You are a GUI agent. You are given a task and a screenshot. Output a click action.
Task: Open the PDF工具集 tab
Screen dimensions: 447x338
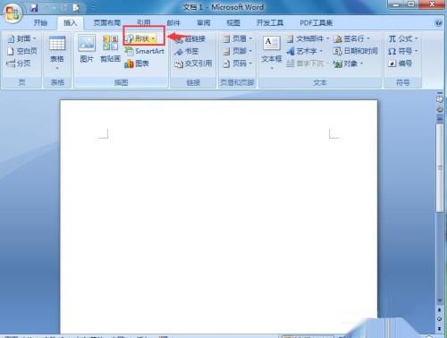point(316,23)
